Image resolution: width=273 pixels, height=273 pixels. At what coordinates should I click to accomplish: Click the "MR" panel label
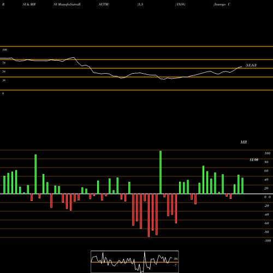244,142
